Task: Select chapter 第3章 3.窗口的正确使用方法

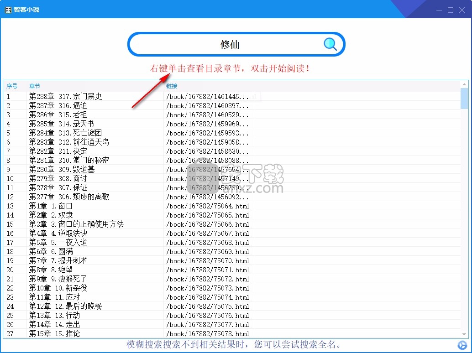Action: click(76, 224)
